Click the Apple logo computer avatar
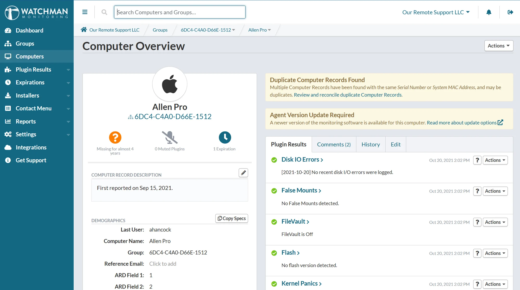Screen dimensions: 520x290 point(170,84)
